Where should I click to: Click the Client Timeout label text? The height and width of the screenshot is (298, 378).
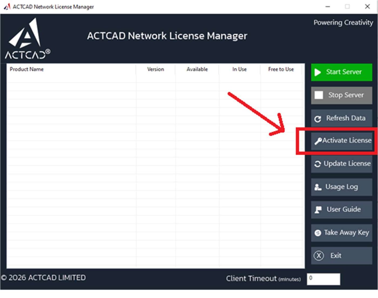coord(263,279)
